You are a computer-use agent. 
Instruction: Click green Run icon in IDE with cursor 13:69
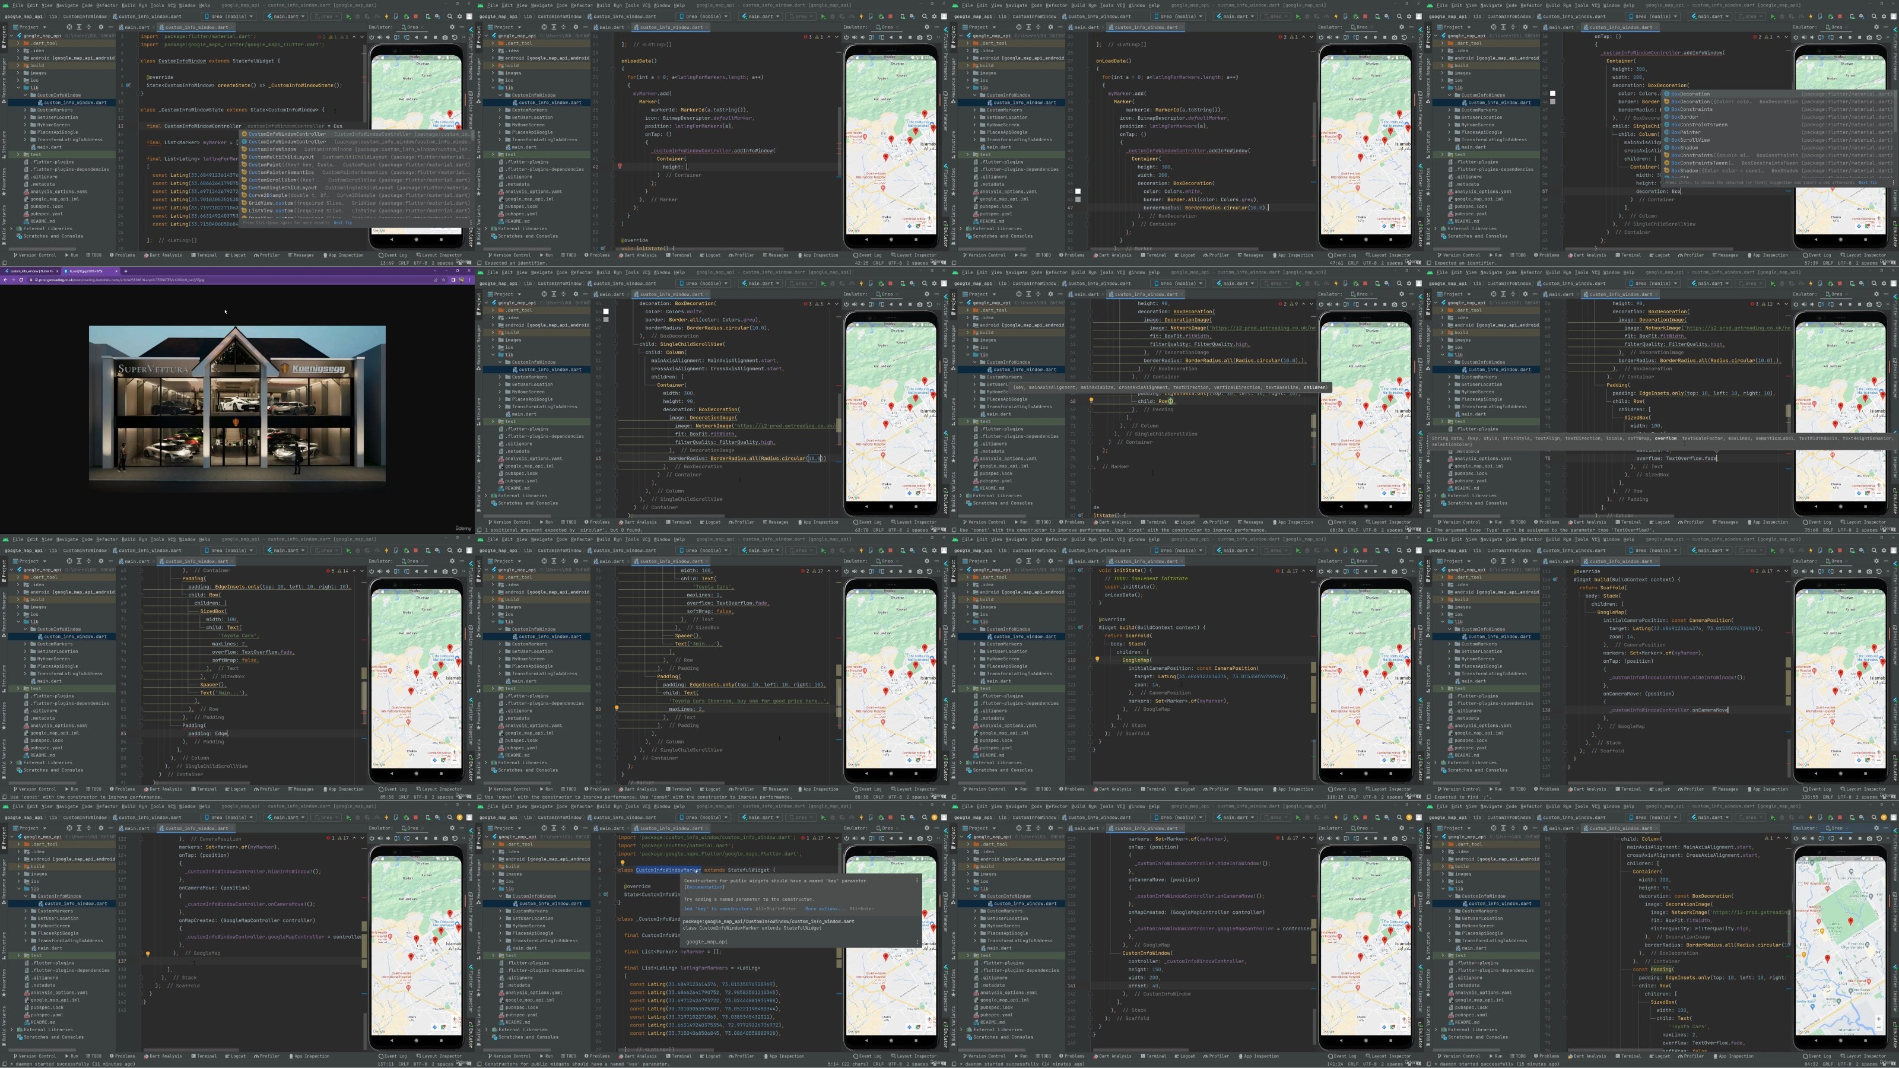pos(349,16)
